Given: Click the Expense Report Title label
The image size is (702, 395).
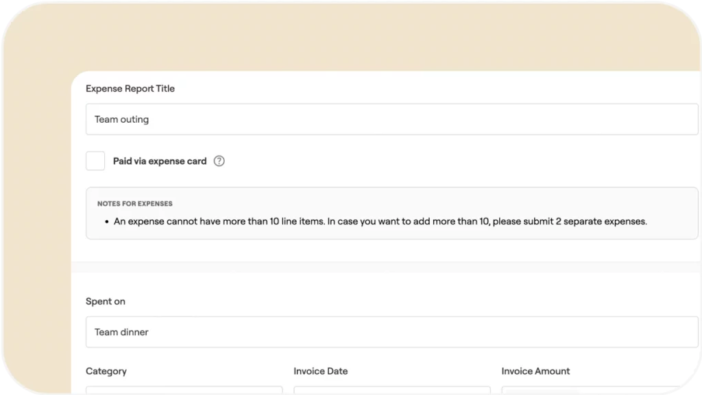Looking at the screenshot, I should pyautogui.click(x=130, y=88).
